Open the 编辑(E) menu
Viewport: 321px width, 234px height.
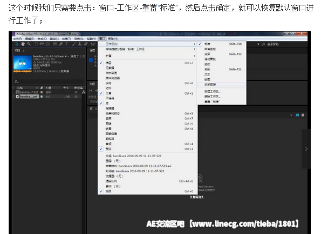[30, 39]
